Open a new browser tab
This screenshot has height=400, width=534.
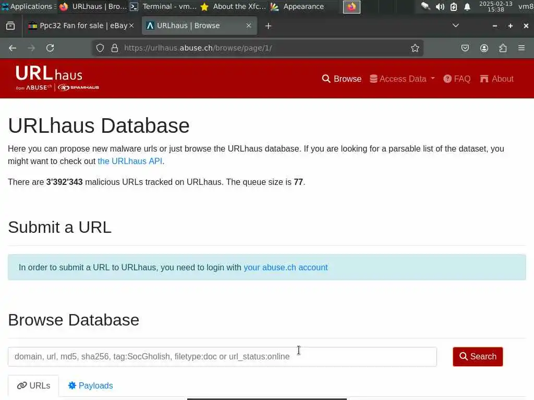coord(268,26)
